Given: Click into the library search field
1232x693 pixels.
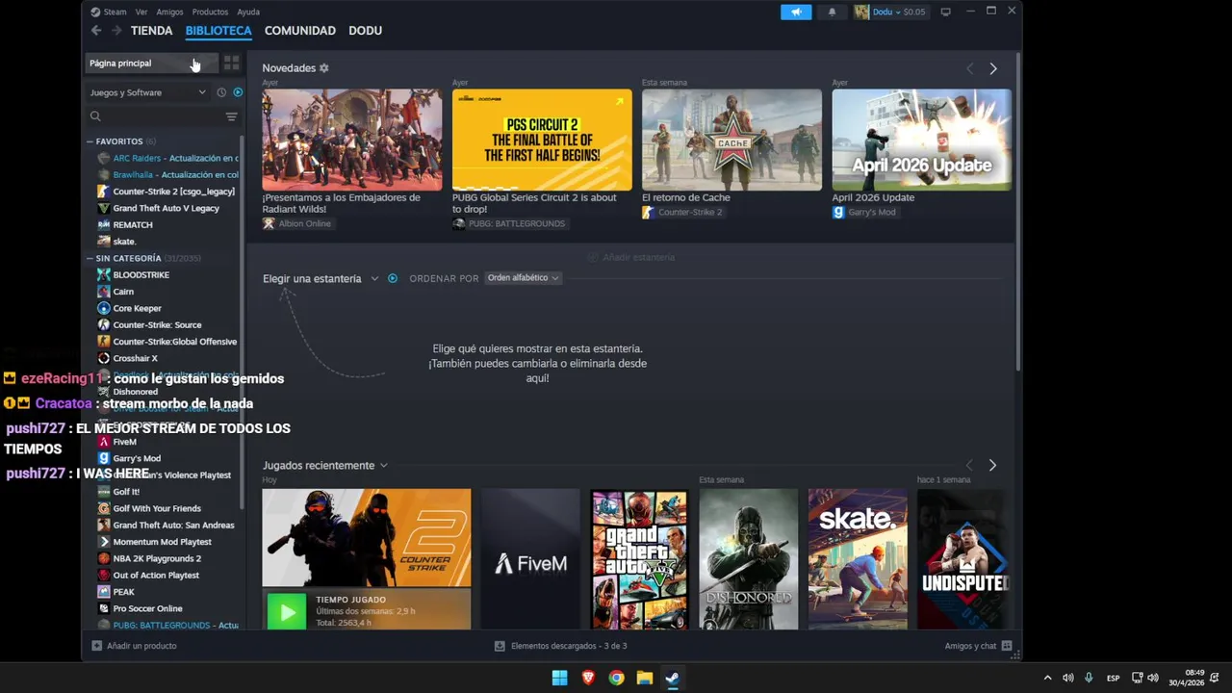Looking at the screenshot, I should [x=159, y=116].
